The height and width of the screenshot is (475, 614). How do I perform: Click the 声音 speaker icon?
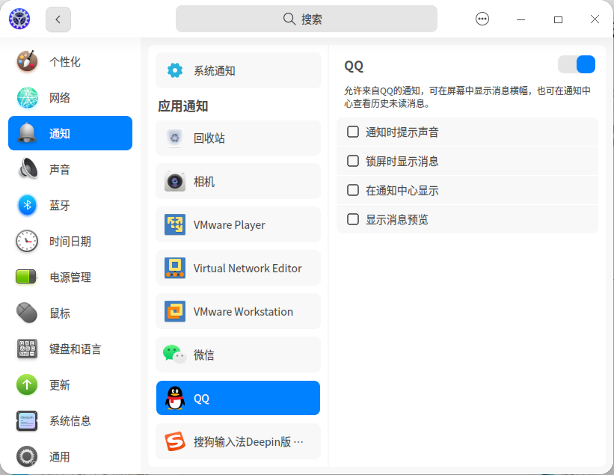27,169
